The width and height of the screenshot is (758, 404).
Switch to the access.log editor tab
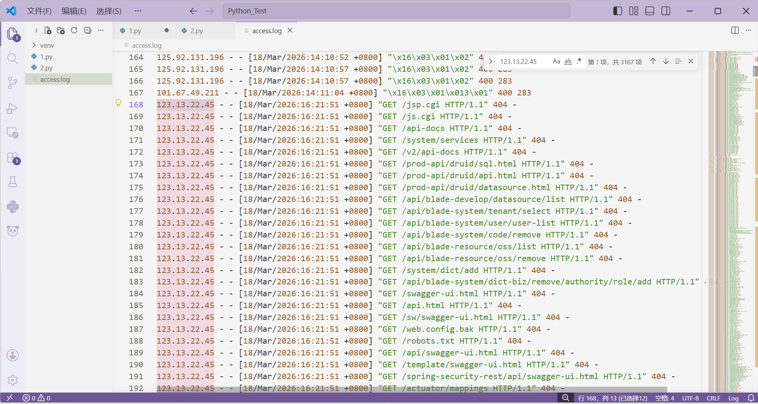(266, 30)
